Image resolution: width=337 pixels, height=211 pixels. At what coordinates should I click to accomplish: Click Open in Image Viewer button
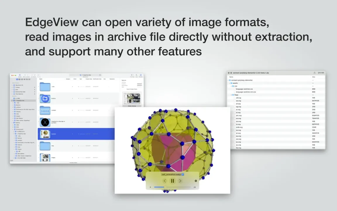[132, 89]
